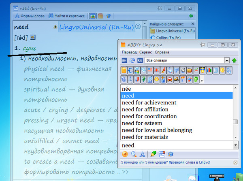
Task: Click the orange Translate arrow button
Action: (125, 154)
